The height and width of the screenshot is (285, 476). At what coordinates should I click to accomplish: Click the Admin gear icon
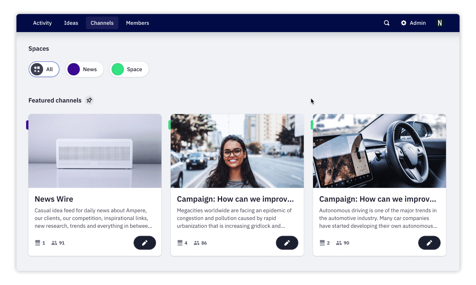[x=404, y=23]
